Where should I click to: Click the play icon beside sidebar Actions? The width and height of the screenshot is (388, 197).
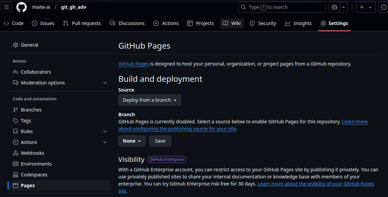(16, 142)
